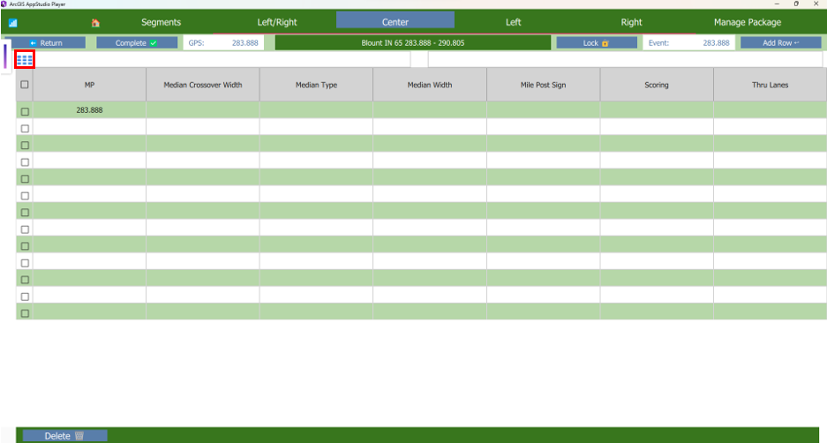The height and width of the screenshot is (443, 827).
Task: Open the Right tab
Action: (631, 22)
